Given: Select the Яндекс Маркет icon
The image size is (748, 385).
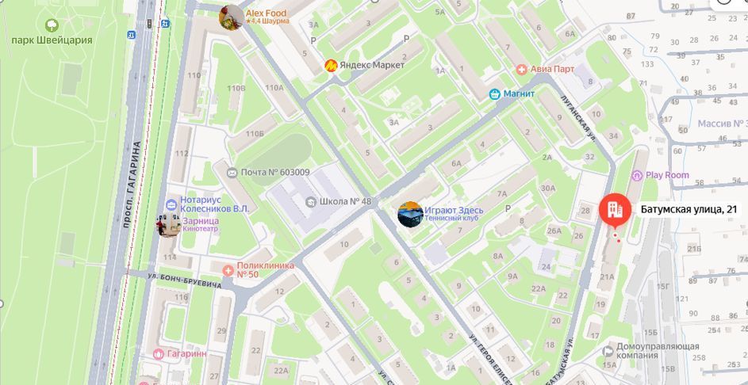Looking at the screenshot, I should point(331,65).
